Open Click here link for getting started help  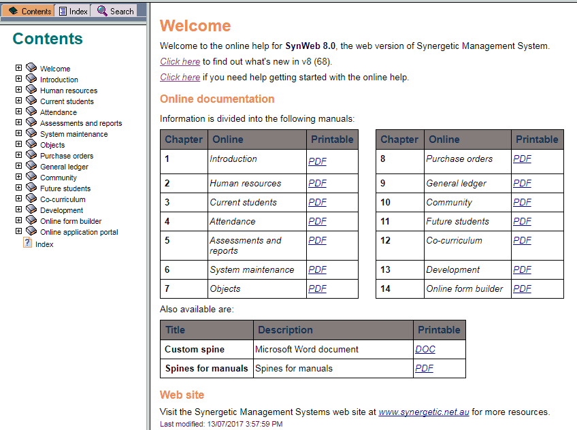(x=180, y=78)
